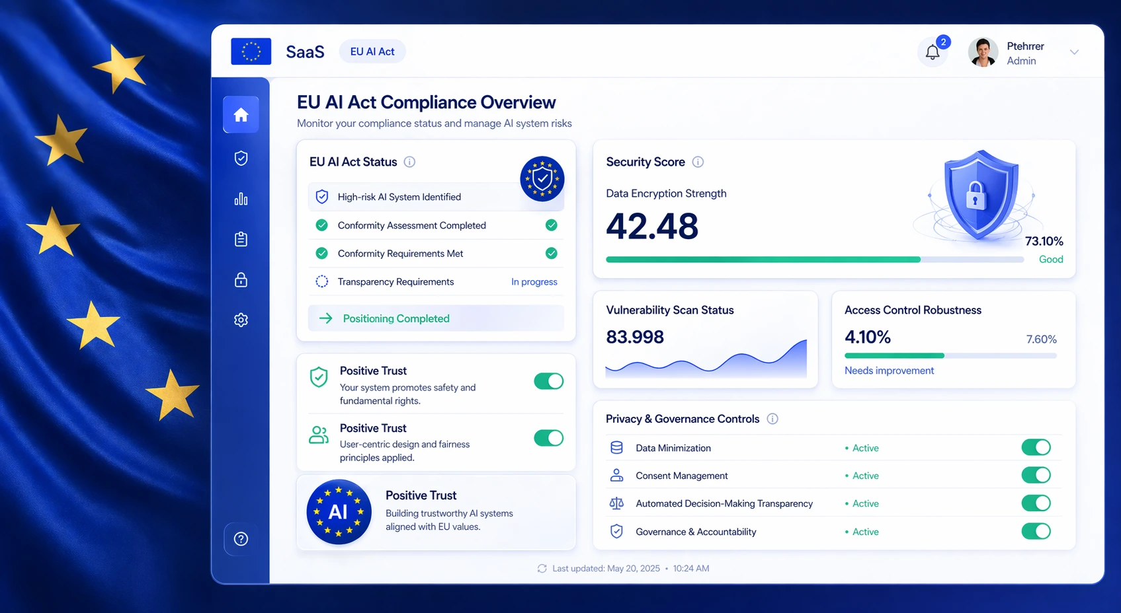Click the Vulnerability Scan Status chart
This screenshot has width=1121, height=613.
point(706,359)
